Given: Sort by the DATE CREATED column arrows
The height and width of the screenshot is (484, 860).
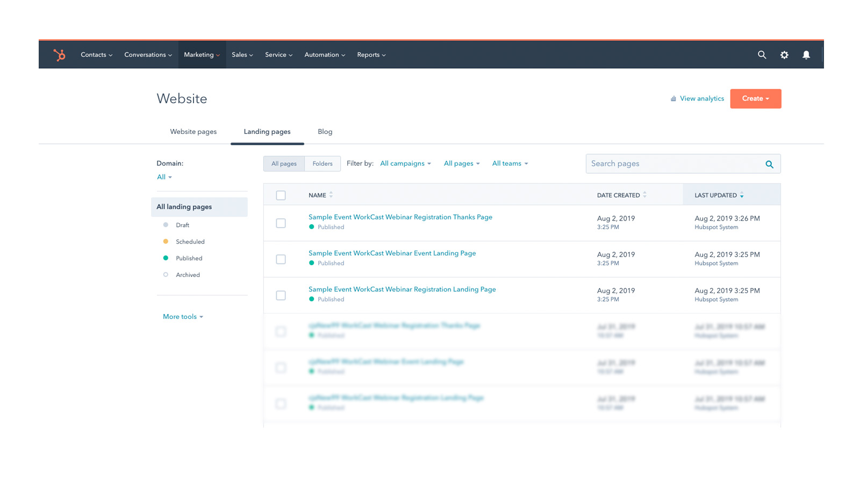Looking at the screenshot, I should [644, 195].
